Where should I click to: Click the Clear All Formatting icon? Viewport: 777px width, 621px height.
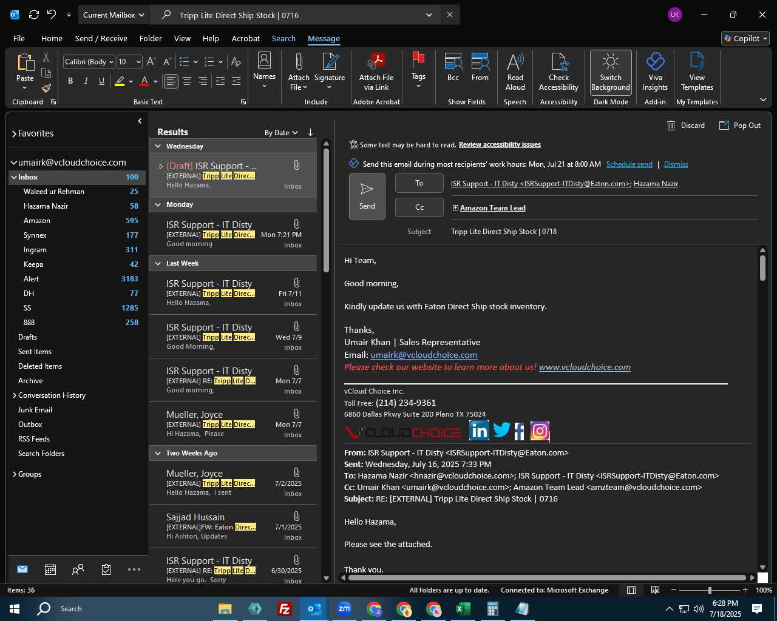(236, 62)
